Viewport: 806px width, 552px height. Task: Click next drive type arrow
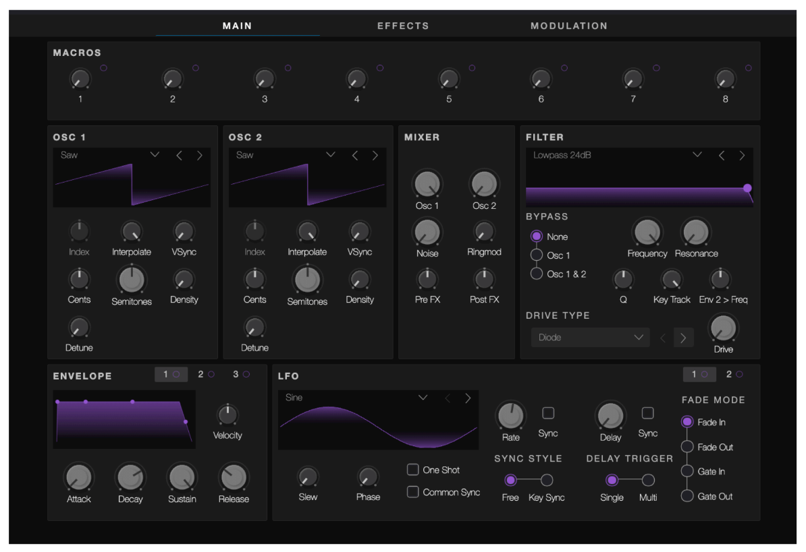click(x=682, y=338)
